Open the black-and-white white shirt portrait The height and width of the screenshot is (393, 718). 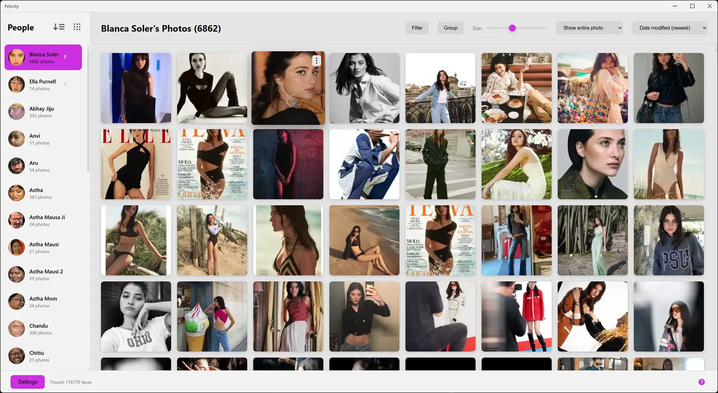(364, 88)
